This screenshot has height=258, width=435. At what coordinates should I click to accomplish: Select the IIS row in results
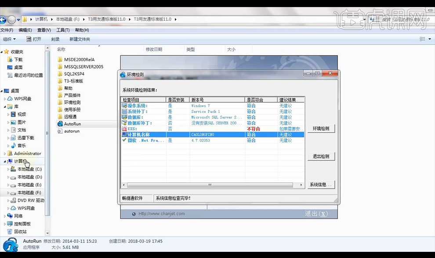point(213,129)
